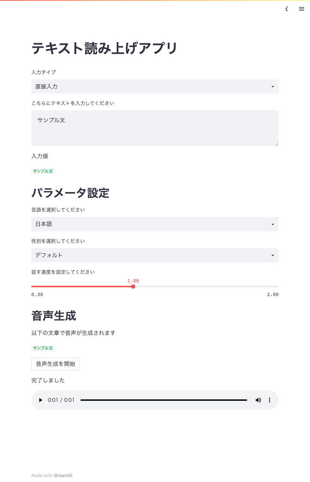Click the green サンプル文 tag under 入力値
The image size is (310, 482).
coord(43,171)
